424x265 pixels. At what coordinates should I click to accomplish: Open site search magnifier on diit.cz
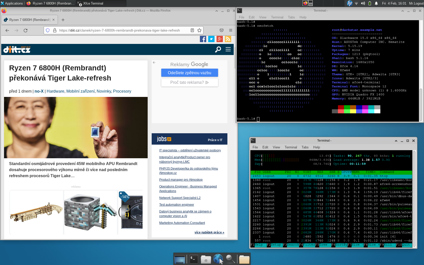click(x=218, y=49)
